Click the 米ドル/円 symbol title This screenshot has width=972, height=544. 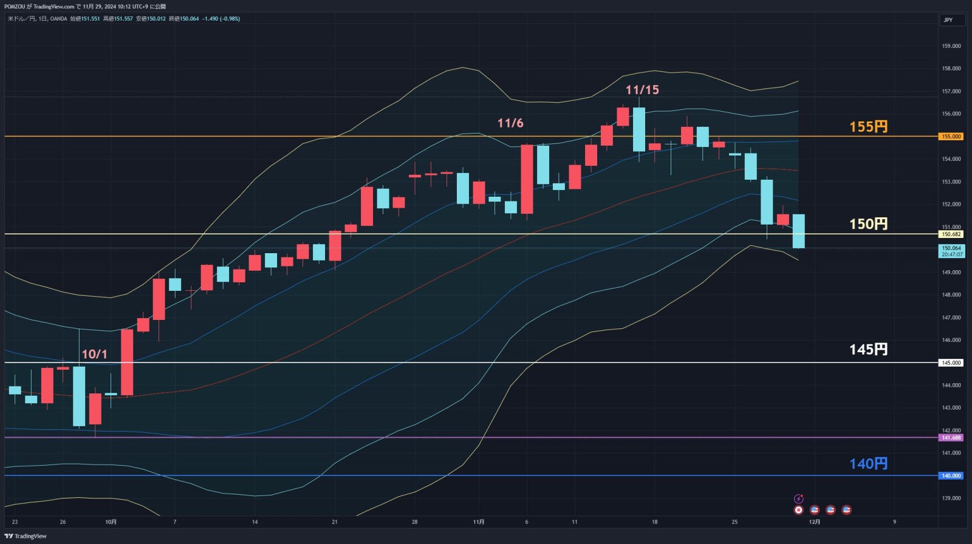(x=21, y=19)
